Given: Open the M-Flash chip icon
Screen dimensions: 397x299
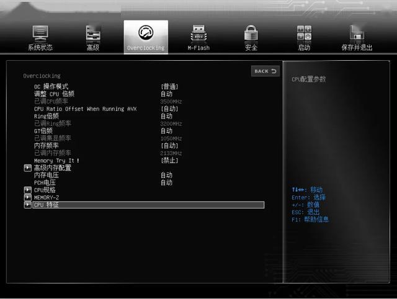Looking at the screenshot, I should tap(198, 33).
